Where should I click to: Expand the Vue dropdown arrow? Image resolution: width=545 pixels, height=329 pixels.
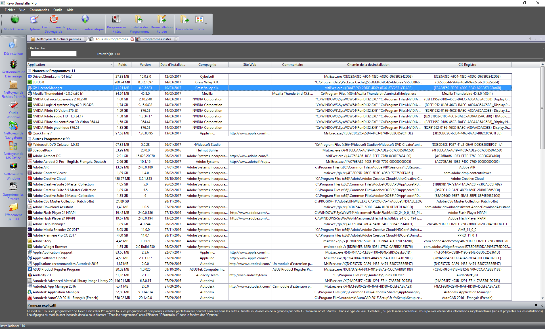(x=206, y=24)
